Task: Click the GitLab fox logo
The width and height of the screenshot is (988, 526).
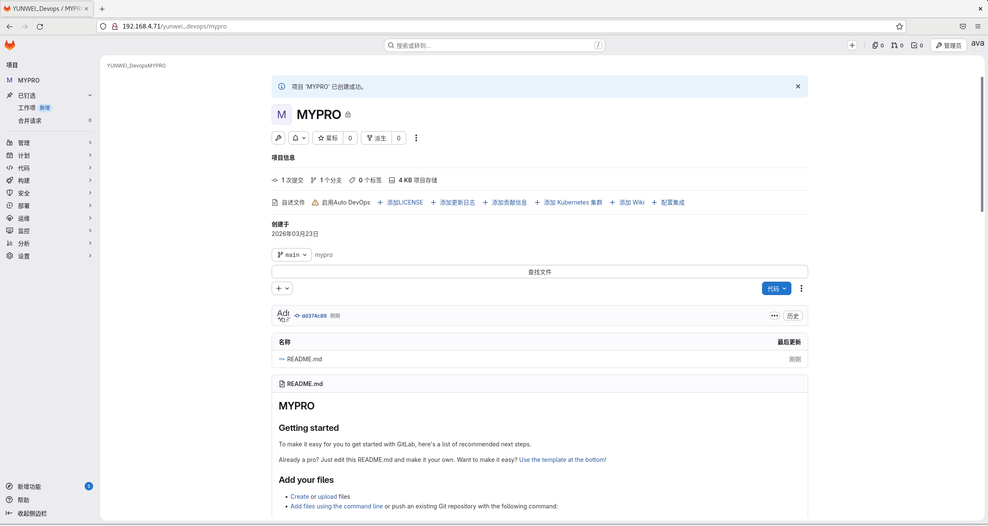Action: [10, 45]
